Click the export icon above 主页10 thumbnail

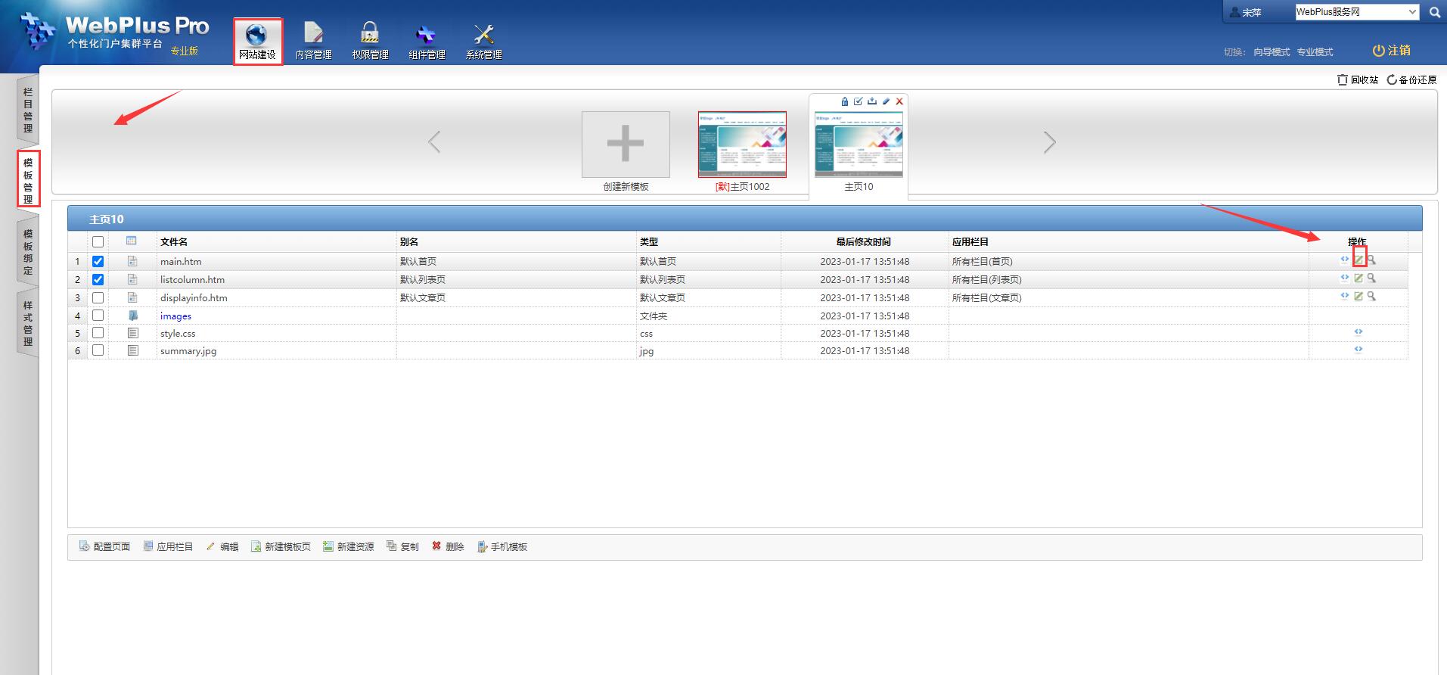(x=872, y=101)
